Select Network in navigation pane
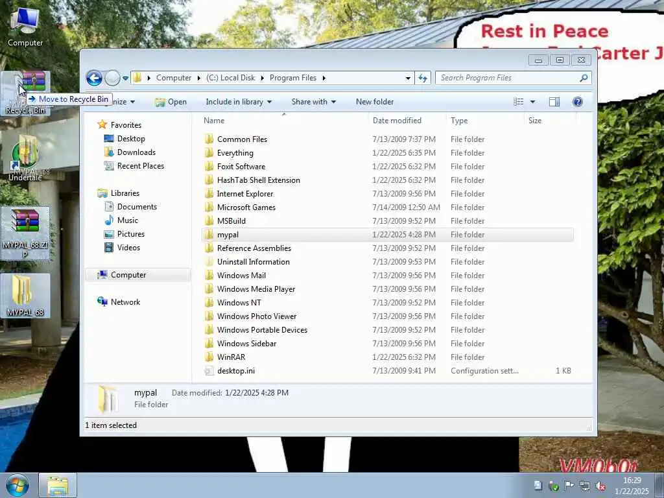664x498 pixels. point(125,302)
